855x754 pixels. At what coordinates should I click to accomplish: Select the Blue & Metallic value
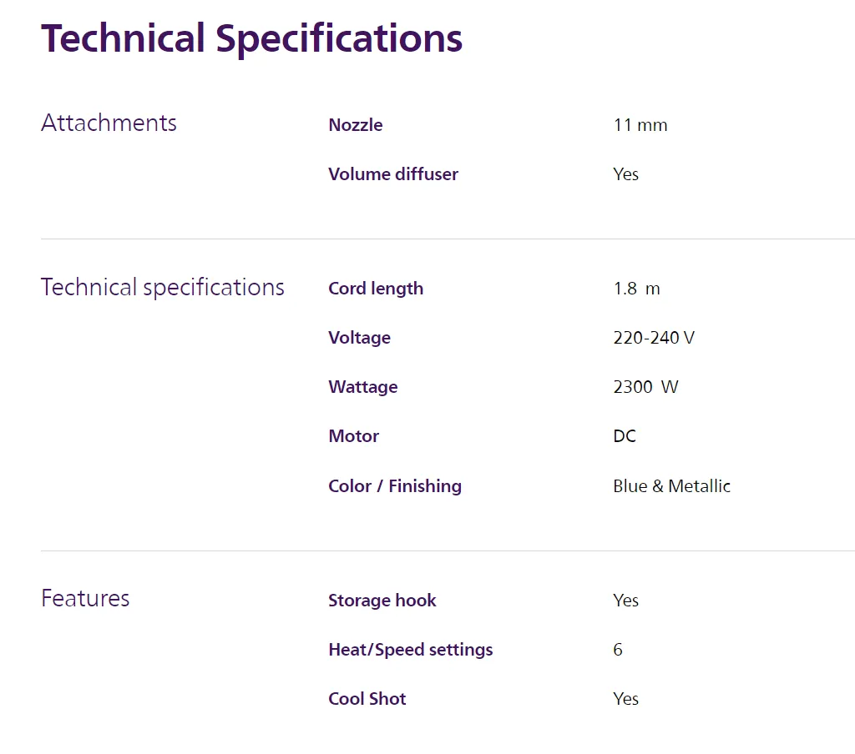(671, 486)
